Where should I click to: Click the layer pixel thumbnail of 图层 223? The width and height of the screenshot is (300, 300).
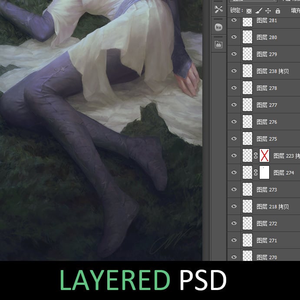(x=247, y=155)
